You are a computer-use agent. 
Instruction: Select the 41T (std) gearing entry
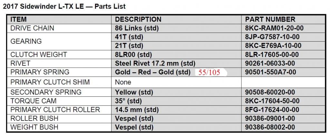coord(129,37)
